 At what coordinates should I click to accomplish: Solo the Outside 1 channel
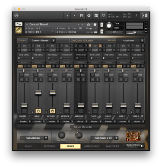tap(55, 79)
